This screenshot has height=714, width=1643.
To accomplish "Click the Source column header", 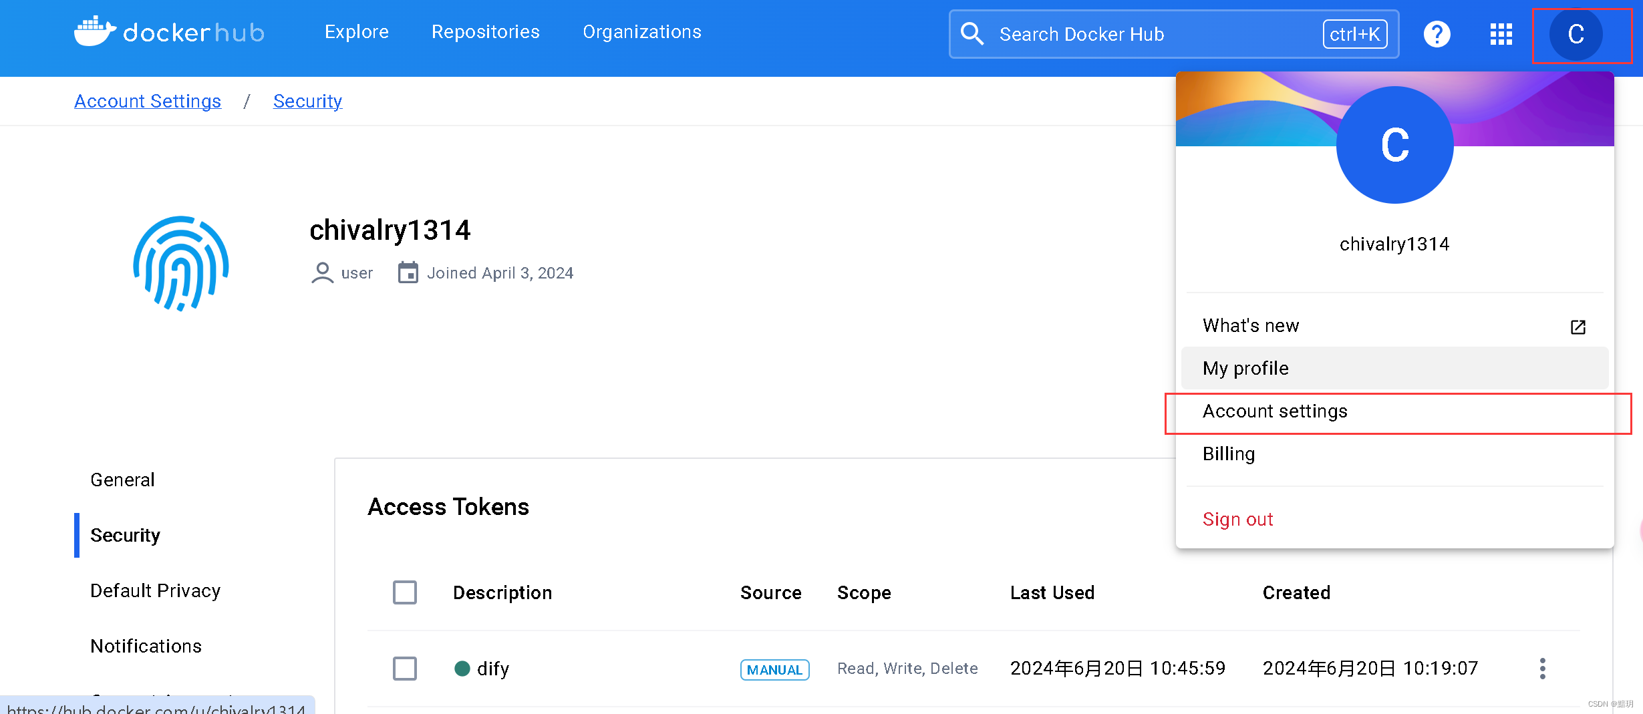I will tap(770, 592).
